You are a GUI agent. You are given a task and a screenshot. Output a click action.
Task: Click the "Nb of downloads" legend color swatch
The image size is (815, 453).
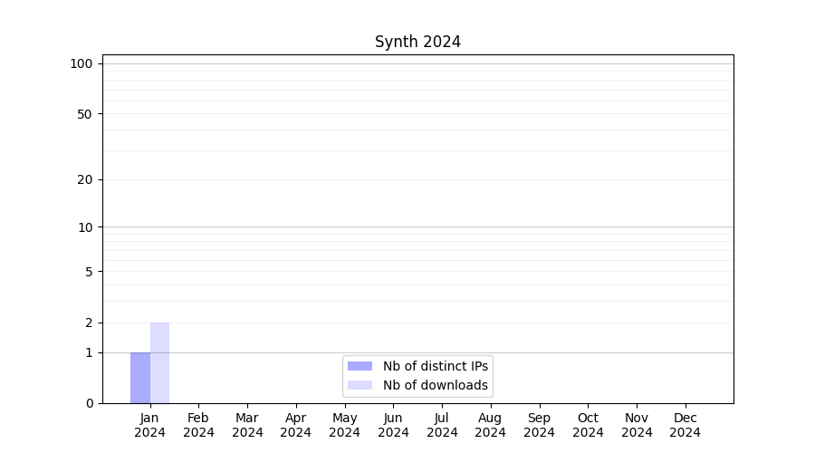[360, 385]
